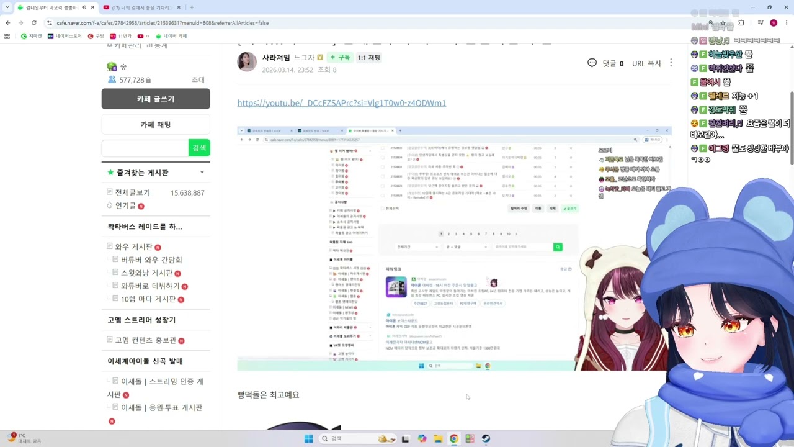Open Task View on the taskbar
Viewport: 794px width, 447px height.
[405, 439]
